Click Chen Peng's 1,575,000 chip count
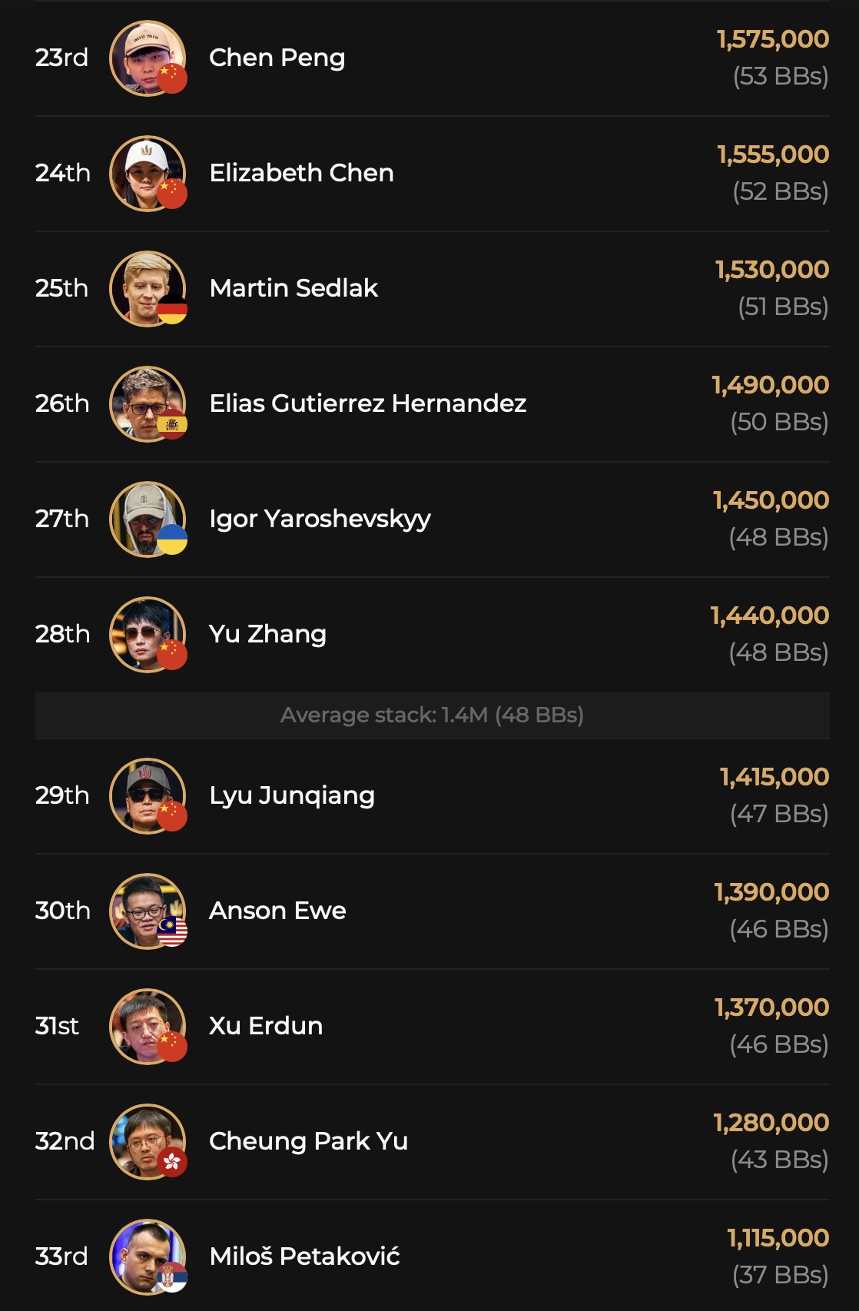Image resolution: width=859 pixels, height=1311 pixels. click(772, 39)
